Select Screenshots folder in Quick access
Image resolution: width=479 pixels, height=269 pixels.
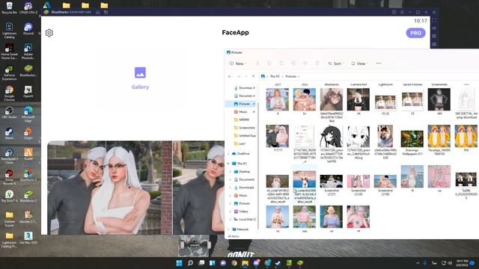pos(245,128)
